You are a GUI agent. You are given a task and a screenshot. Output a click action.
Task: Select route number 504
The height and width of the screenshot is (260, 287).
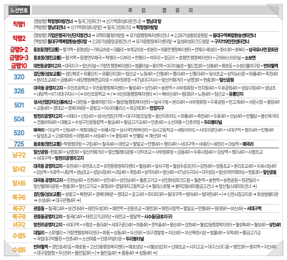coord(19,119)
